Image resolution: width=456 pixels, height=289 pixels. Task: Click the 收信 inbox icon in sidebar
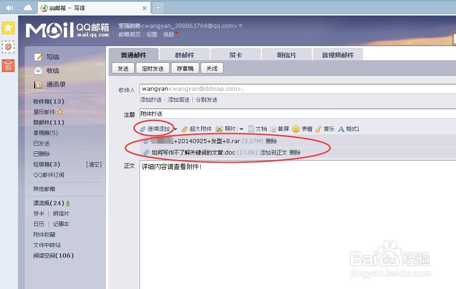(x=38, y=71)
